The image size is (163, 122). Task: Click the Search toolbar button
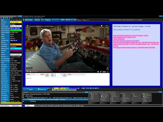(x=37, y=20)
